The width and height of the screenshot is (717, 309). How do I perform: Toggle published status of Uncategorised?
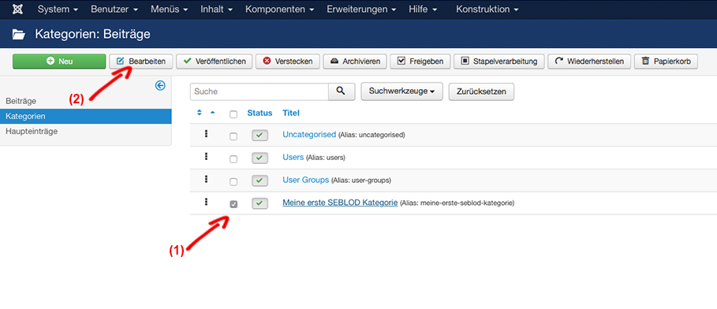260,136
